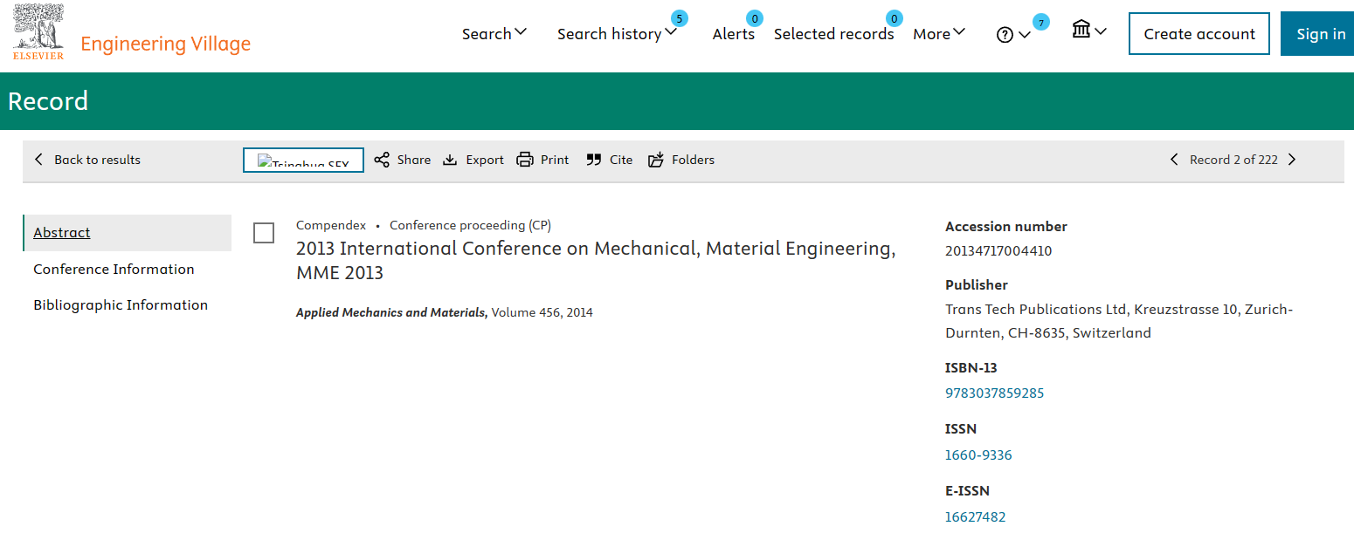Click the Elsevier tree logo

click(38, 31)
